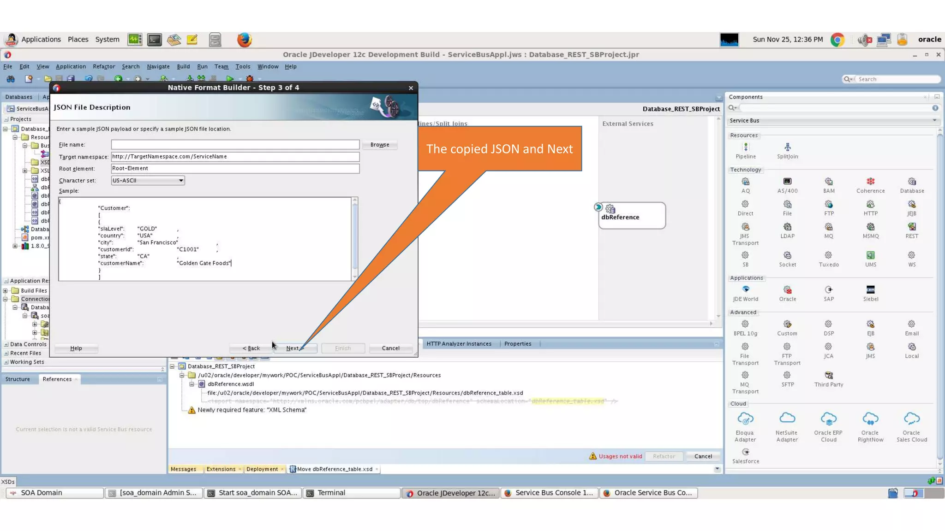
Task: Choose the REST adapter icon
Action: pos(911,227)
